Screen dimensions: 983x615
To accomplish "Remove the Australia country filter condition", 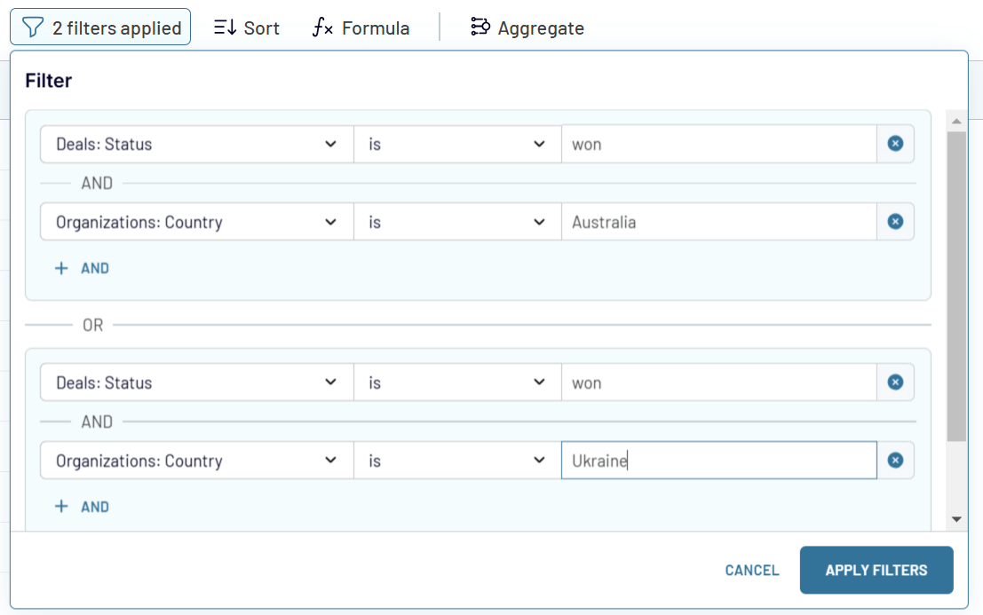I will pyautogui.click(x=895, y=222).
